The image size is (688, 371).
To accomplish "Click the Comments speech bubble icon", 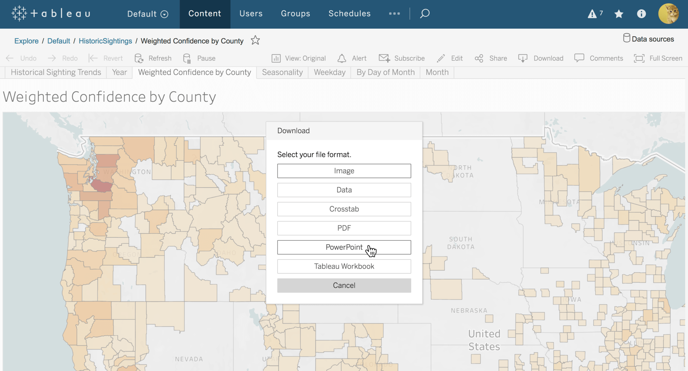I will (x=579, y=58).
